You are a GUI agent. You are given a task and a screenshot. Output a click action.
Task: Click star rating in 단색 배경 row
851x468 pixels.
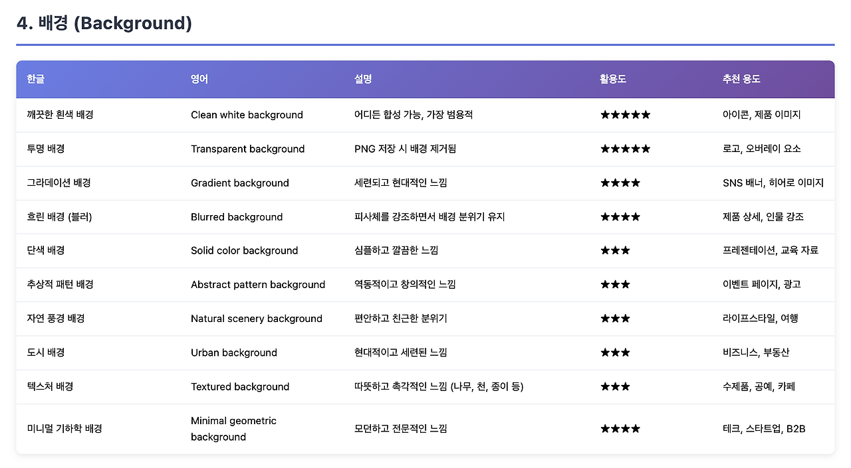point(615,250)
